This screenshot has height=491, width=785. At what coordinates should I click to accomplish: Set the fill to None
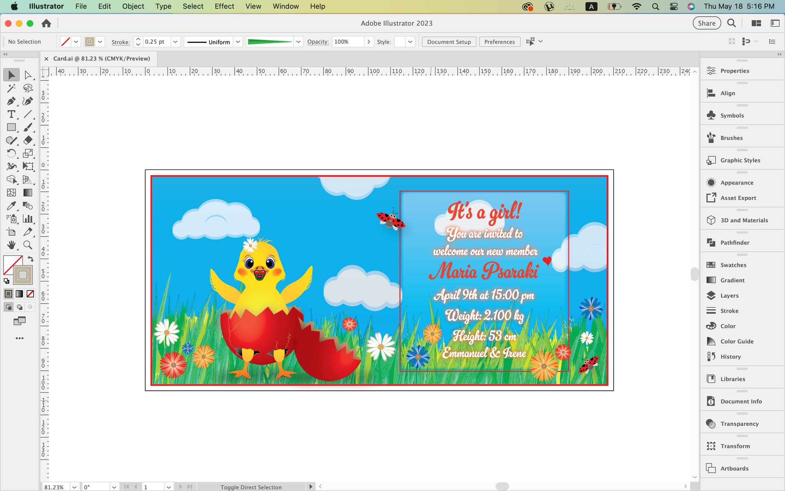click(30, 294)
